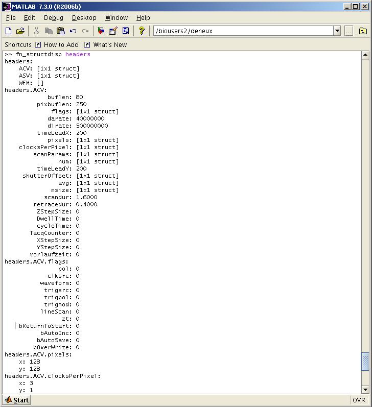The image size is (372, 407).
Task: Click the 'buflen: 80' line
Action: click(65, 97)
